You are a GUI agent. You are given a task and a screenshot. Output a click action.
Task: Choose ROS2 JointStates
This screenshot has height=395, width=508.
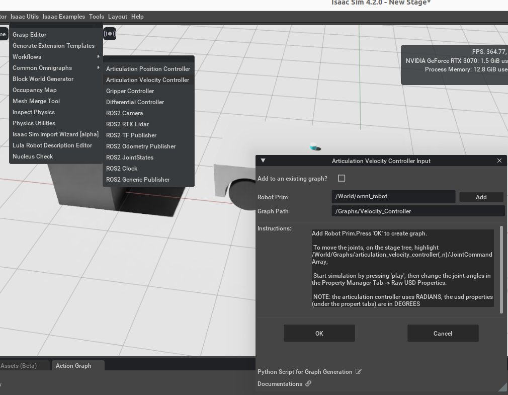click(148, 157)
